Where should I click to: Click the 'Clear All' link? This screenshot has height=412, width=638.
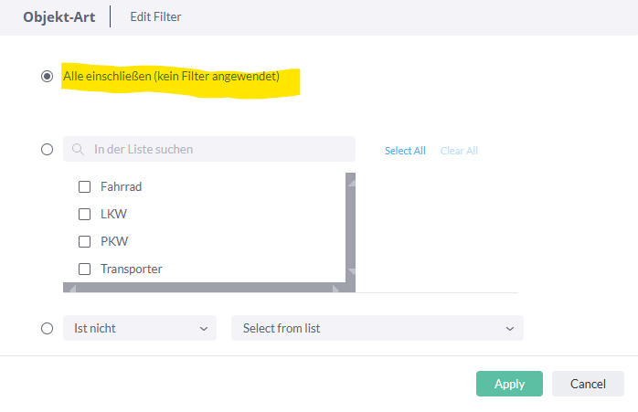[459, 151]
